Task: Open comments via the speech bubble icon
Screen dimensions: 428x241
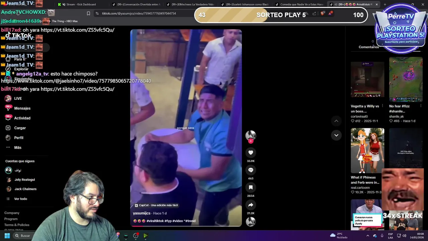Action: [251, 170]
